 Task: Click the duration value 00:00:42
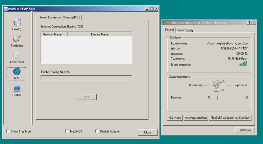[242, 53]
